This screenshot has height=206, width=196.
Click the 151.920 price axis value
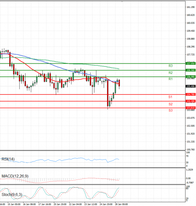[x=191, y=134]
